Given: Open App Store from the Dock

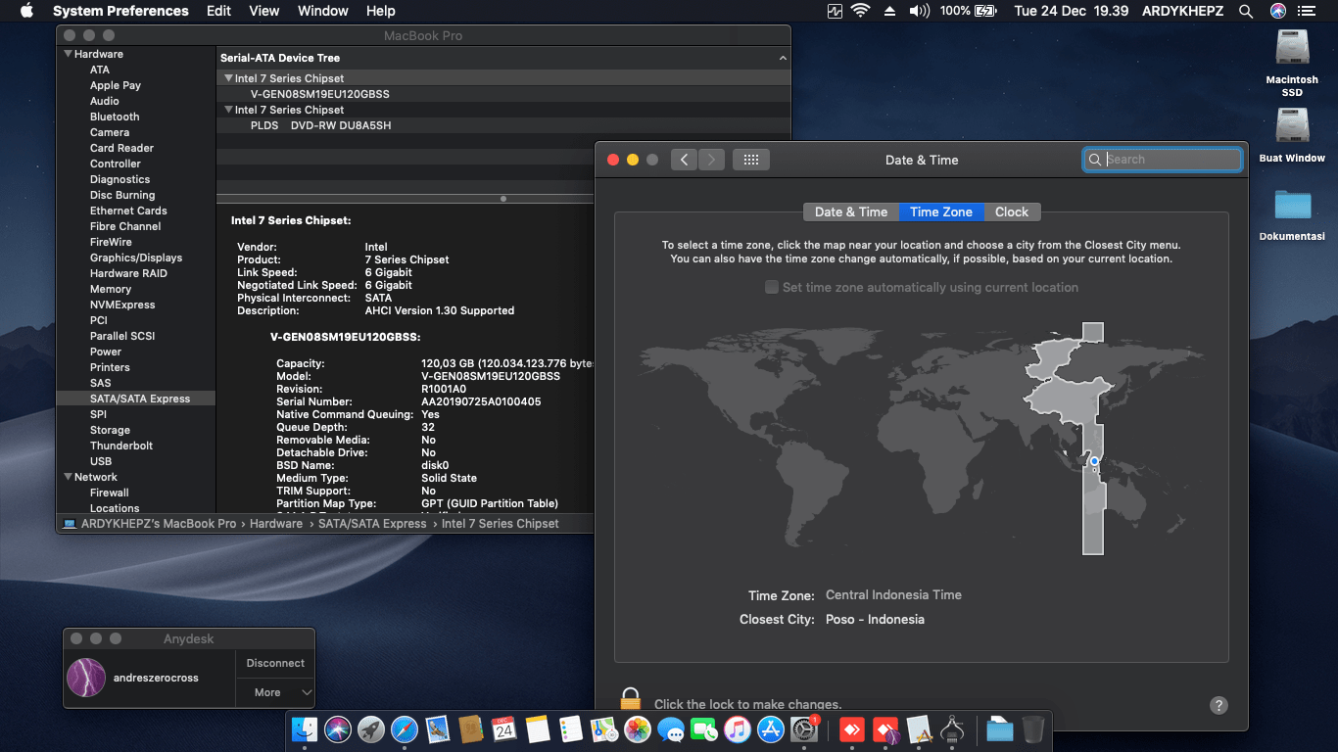Looking at the screenshot, I should point(771,729).
